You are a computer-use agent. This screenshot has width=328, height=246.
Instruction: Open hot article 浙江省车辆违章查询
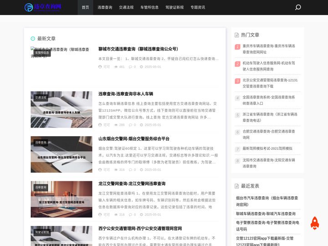pos(270,118)
